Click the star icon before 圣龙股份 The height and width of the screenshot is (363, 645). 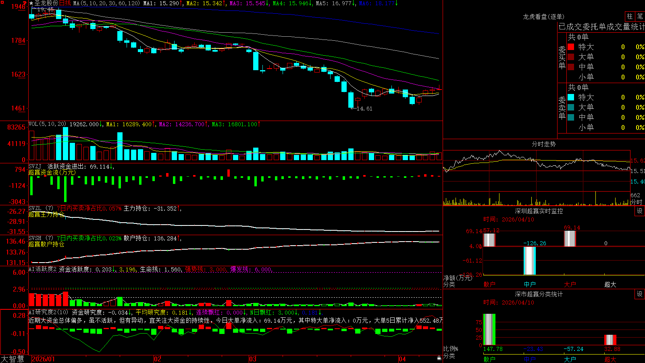(31, 3)
